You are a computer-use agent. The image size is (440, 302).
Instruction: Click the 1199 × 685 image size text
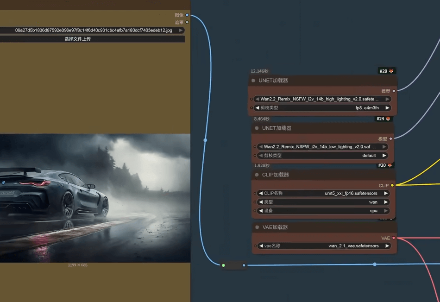[78, 265]
